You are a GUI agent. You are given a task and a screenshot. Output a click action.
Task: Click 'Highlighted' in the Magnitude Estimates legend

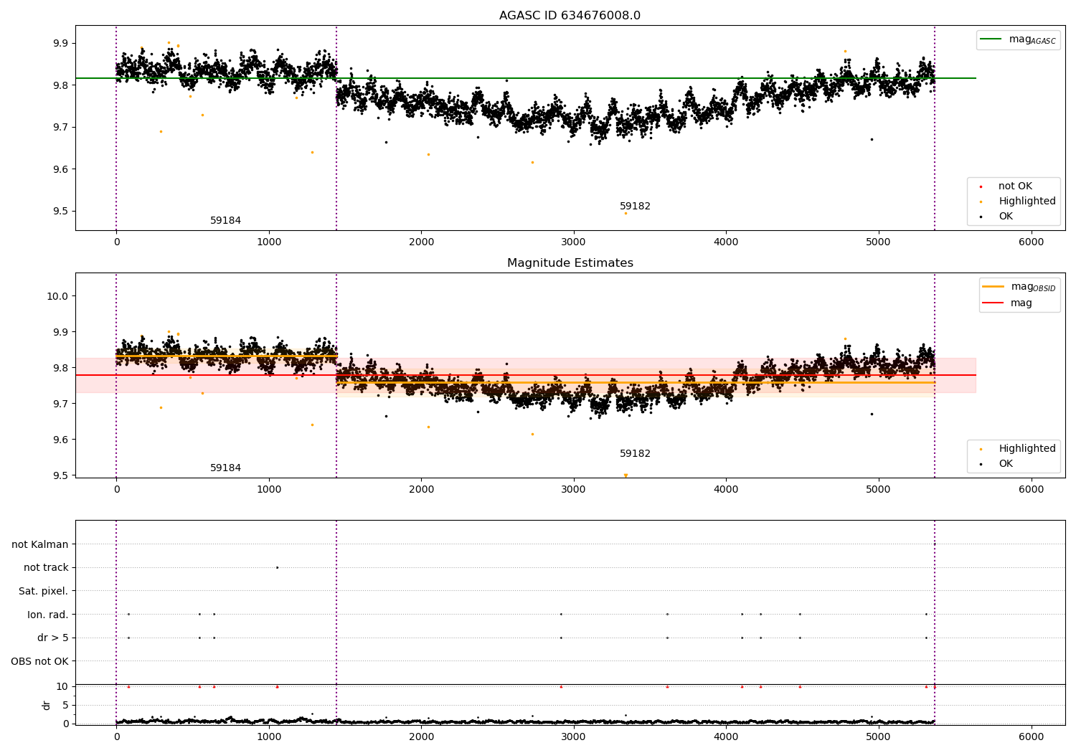pyautogui.click(x=1027, y=449)
